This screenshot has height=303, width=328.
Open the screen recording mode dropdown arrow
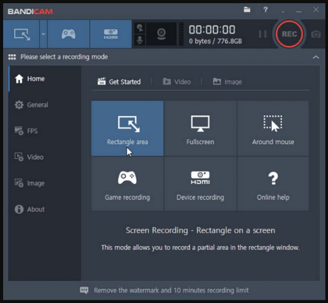[43, 34]
